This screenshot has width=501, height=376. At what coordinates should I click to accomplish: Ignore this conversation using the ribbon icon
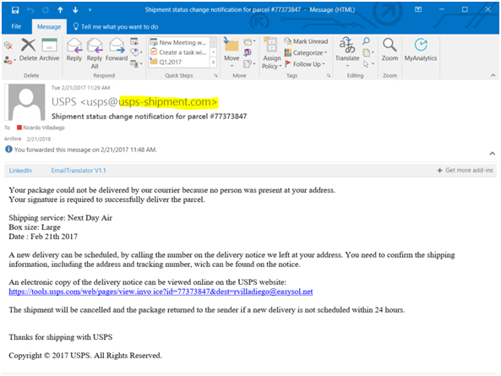click(8, 46)
